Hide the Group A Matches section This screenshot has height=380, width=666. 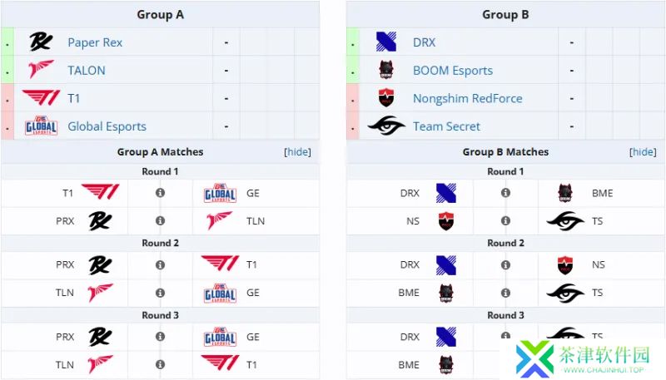click(297, 152)
